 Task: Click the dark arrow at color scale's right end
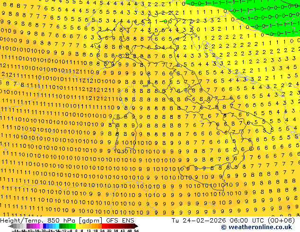click(136, 226)
